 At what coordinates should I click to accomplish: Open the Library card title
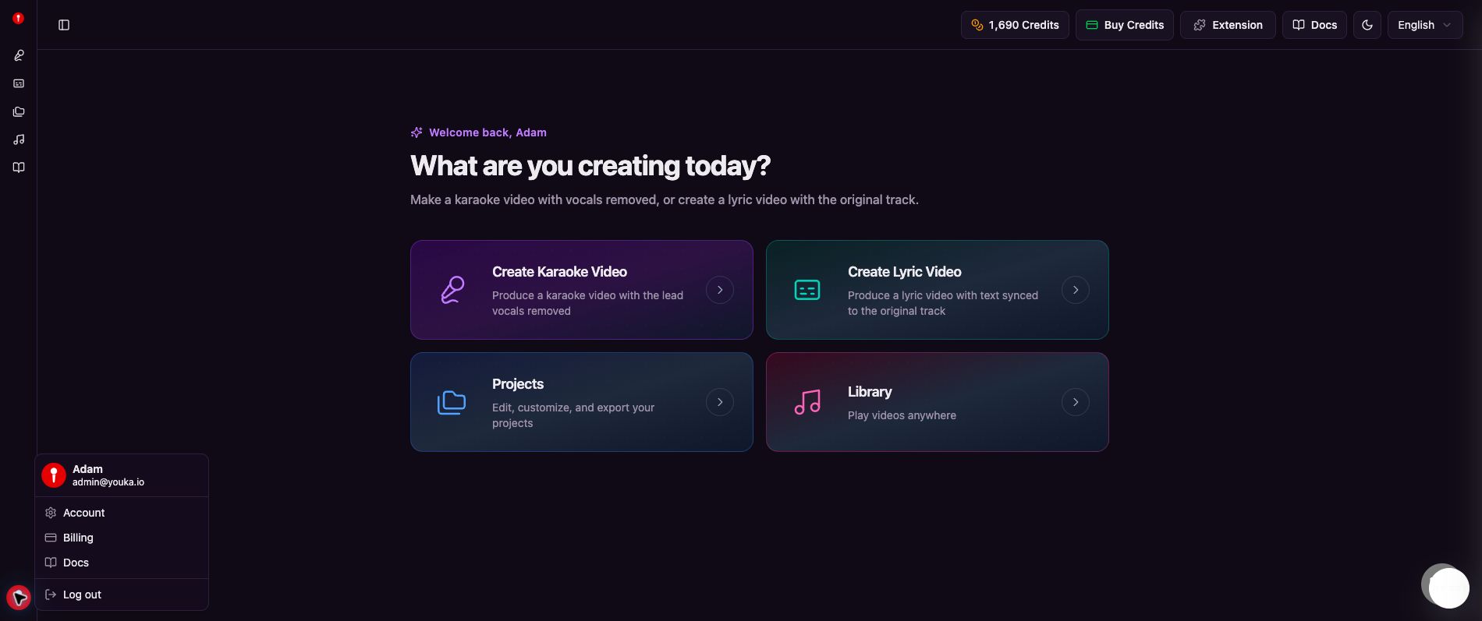pos(870,392)
